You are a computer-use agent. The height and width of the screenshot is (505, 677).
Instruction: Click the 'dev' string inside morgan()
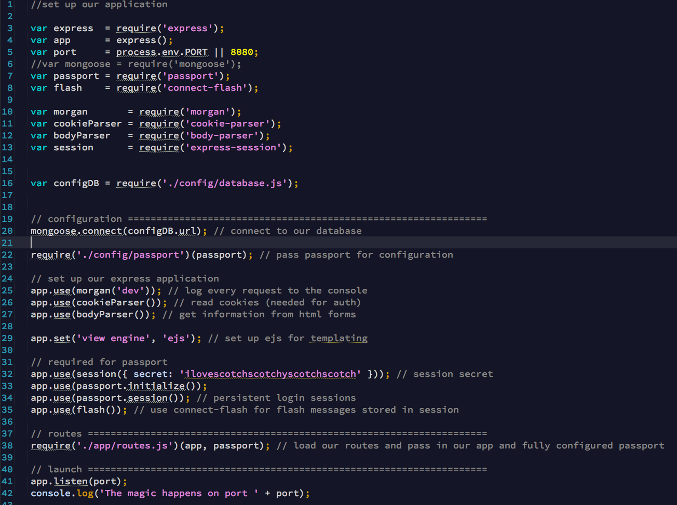pos(130,290)
